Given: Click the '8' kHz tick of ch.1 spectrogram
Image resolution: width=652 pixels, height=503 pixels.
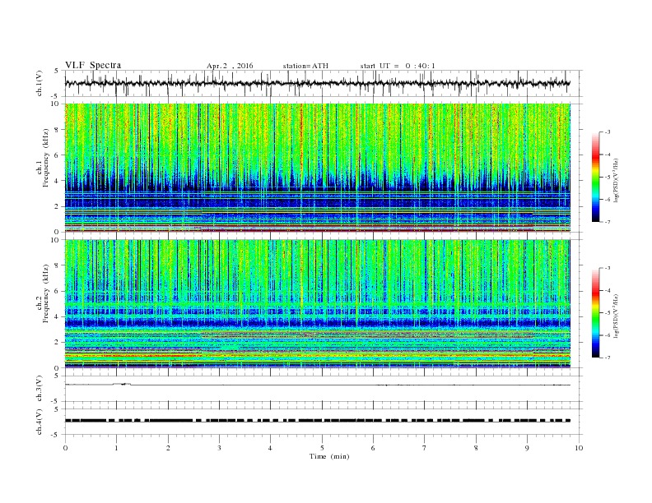Looking at the screenshot, I should pos(57,130).
